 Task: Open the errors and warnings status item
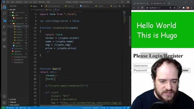tap(23, 108)
